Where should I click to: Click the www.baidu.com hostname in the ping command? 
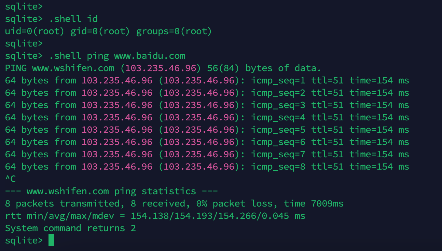pos(150,56)
